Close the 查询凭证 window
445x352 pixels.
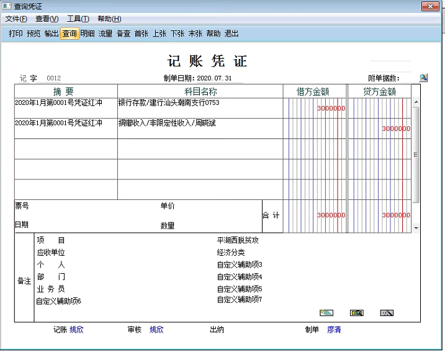[x=430, y=6]
